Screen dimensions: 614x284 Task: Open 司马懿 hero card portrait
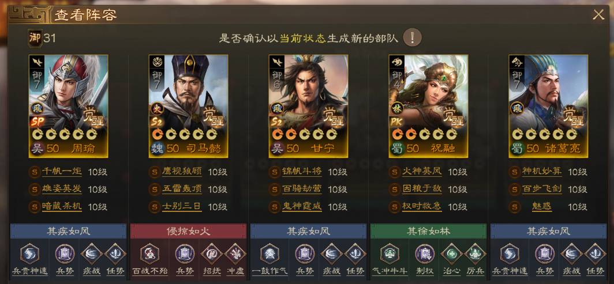tap(188, 106)
